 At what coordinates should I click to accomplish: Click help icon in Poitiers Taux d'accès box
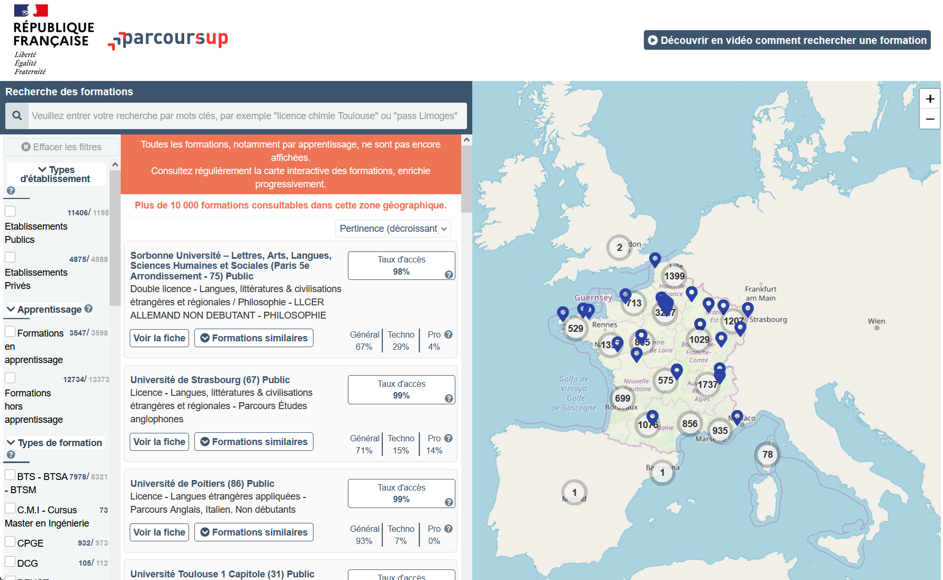[x=448, y=502]
